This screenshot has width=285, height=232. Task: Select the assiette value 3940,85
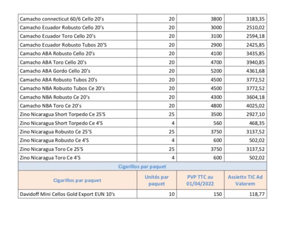255,62
